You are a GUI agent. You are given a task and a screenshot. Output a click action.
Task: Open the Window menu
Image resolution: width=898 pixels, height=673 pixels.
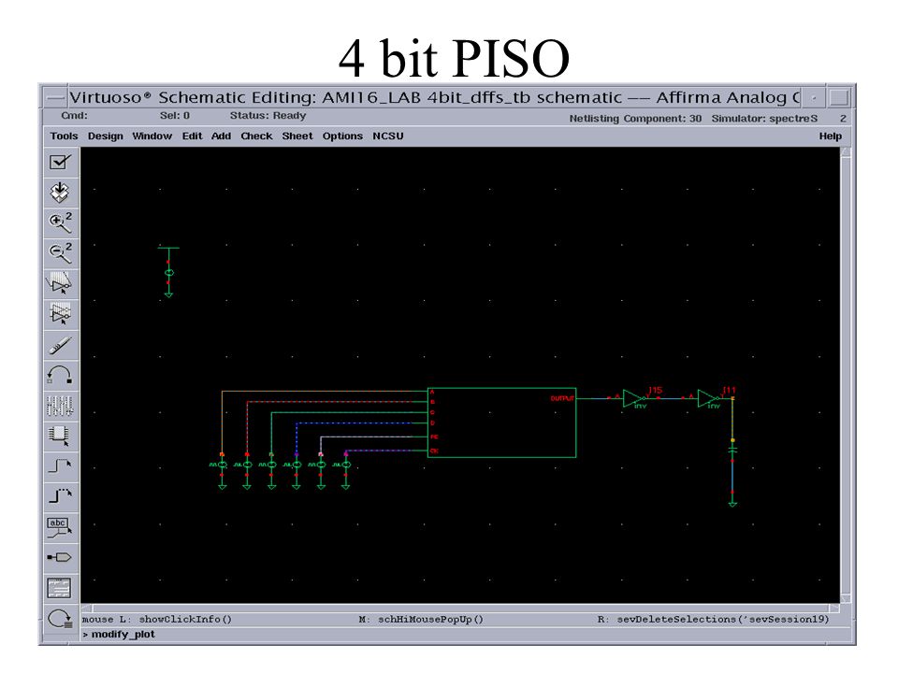[x=152, y=136]
